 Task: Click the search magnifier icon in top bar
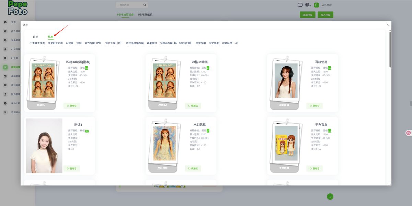pos(145,5)
